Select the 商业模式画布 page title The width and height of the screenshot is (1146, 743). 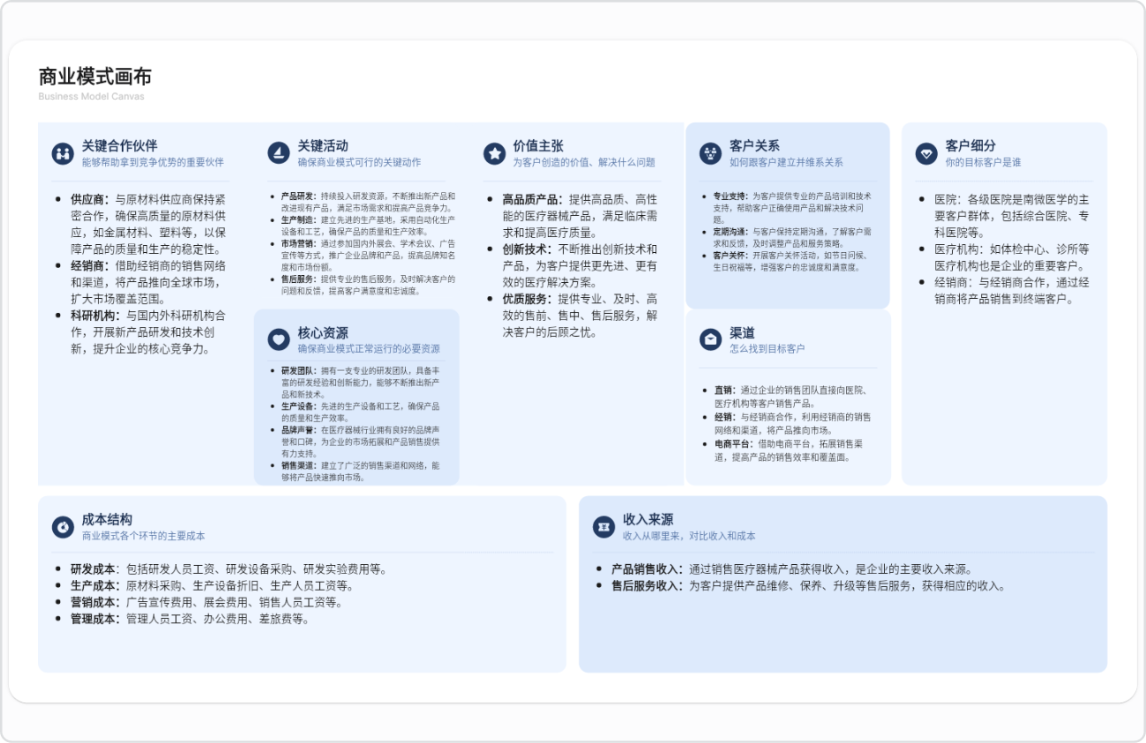(x=95, y=76)
